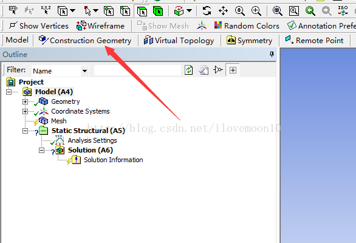Select Model (A4) in the tree
The image size is (356, 243).
(54, 92)
